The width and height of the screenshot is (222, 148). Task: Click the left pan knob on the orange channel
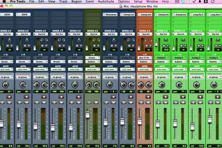141,85
